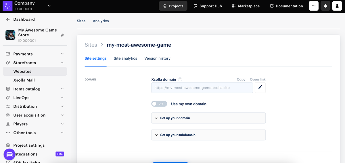Open the user profile icon
345x163 pixels.
pyautogui.click(x=337, y=6)
